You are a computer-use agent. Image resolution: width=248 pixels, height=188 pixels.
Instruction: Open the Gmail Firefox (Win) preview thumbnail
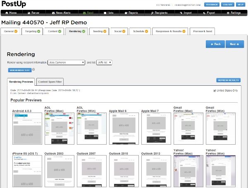[221, 129]
